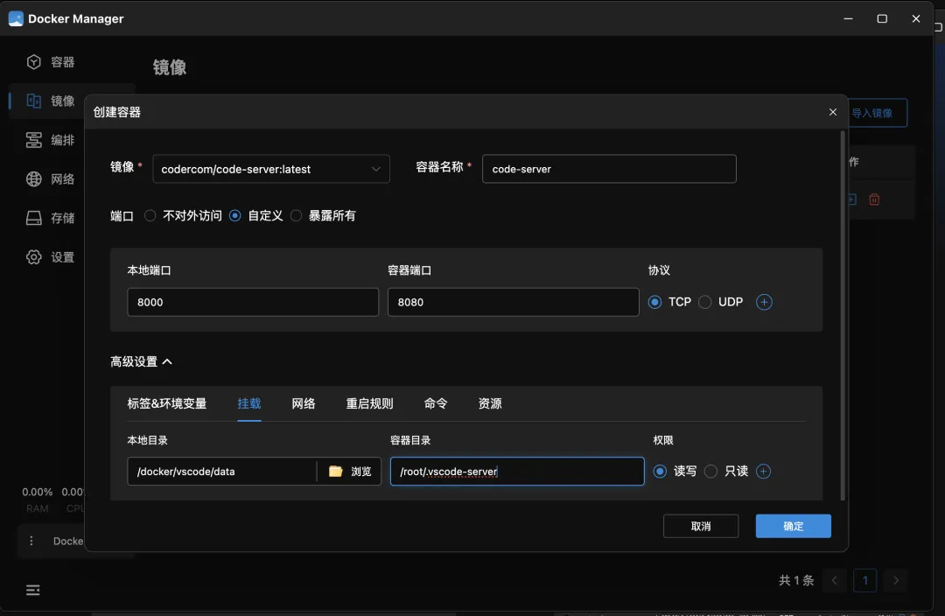Switch to 挂载 tab
The width and height of the screenshot is (945, 616).
(x=248, y=404)
